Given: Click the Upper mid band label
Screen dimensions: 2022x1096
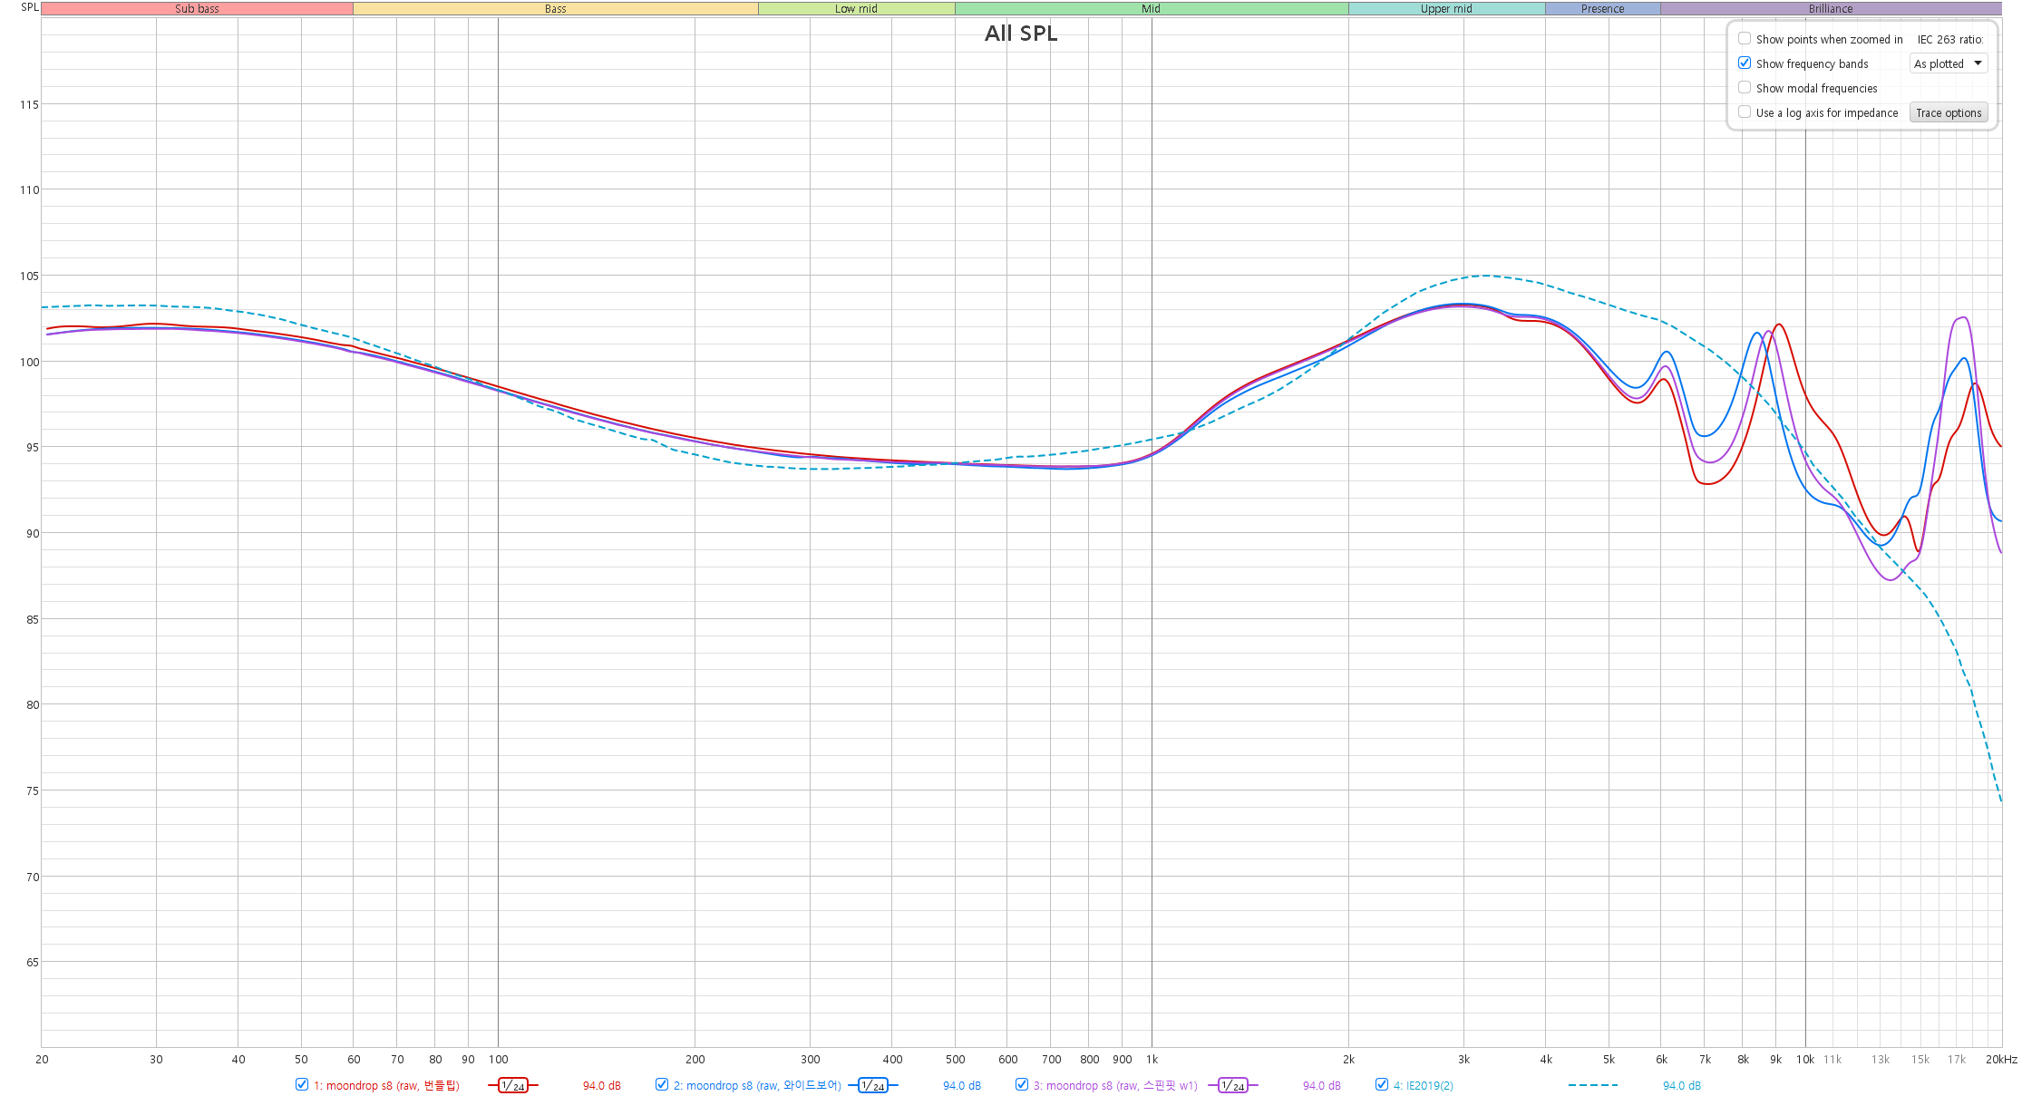Looking at the screenshot, I should point(1446,8).
